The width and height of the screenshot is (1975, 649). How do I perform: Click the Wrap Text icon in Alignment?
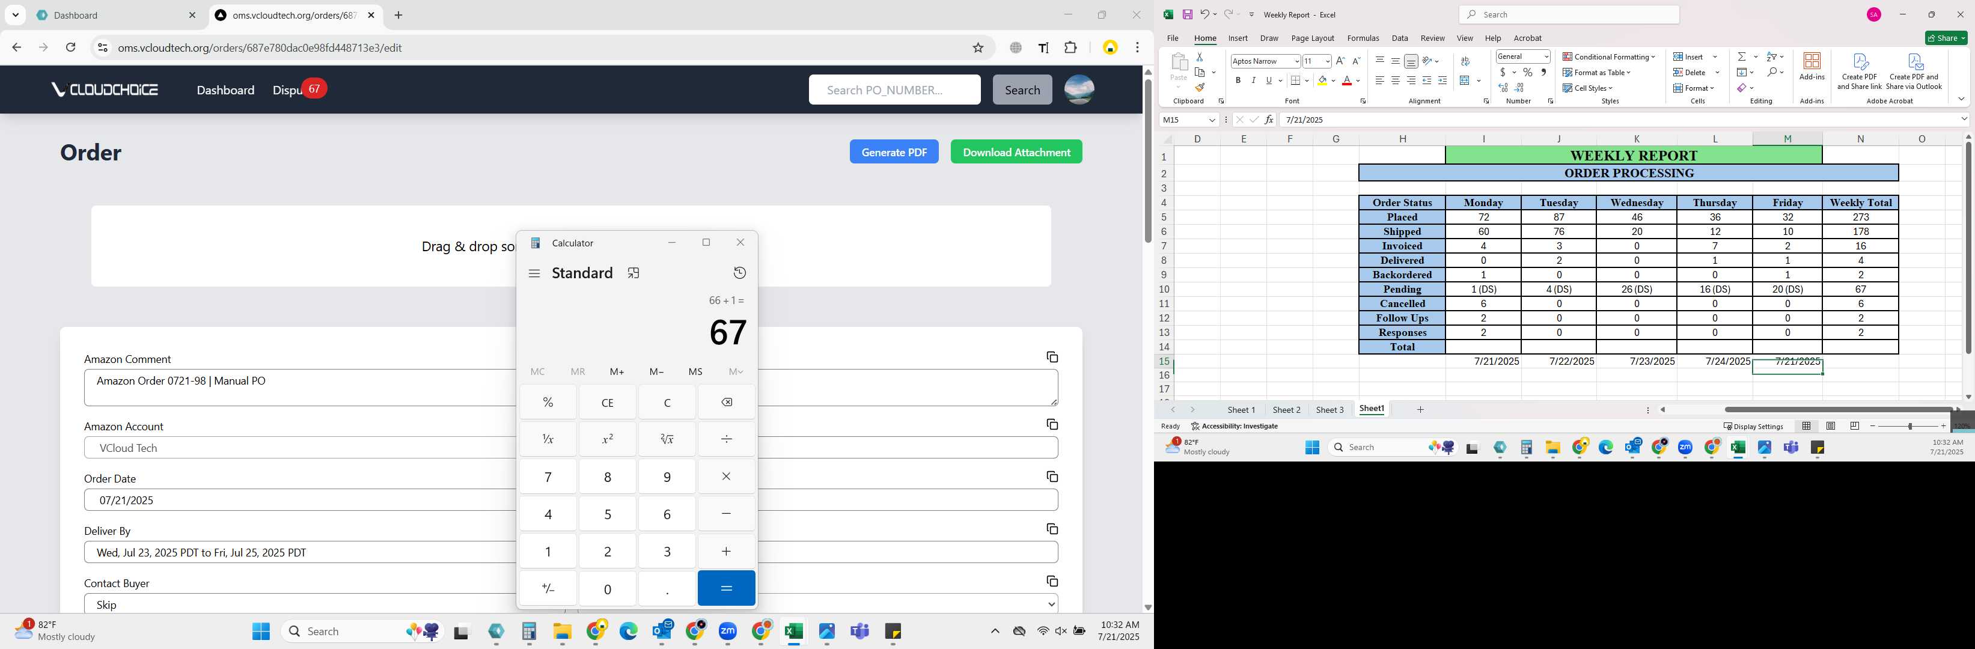(x=1465, y=61)
